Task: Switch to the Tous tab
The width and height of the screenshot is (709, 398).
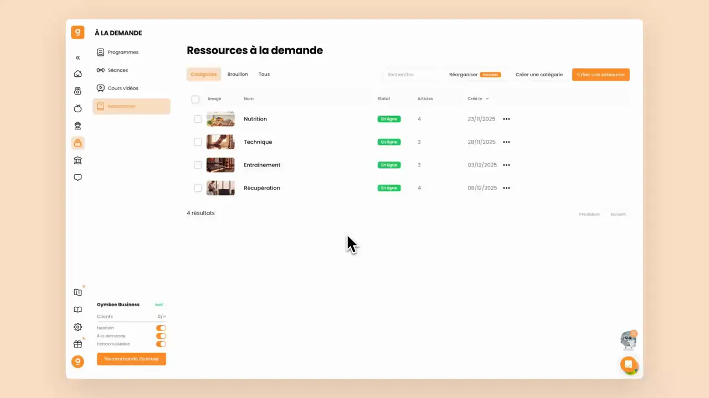Action: tap(264, 74)
